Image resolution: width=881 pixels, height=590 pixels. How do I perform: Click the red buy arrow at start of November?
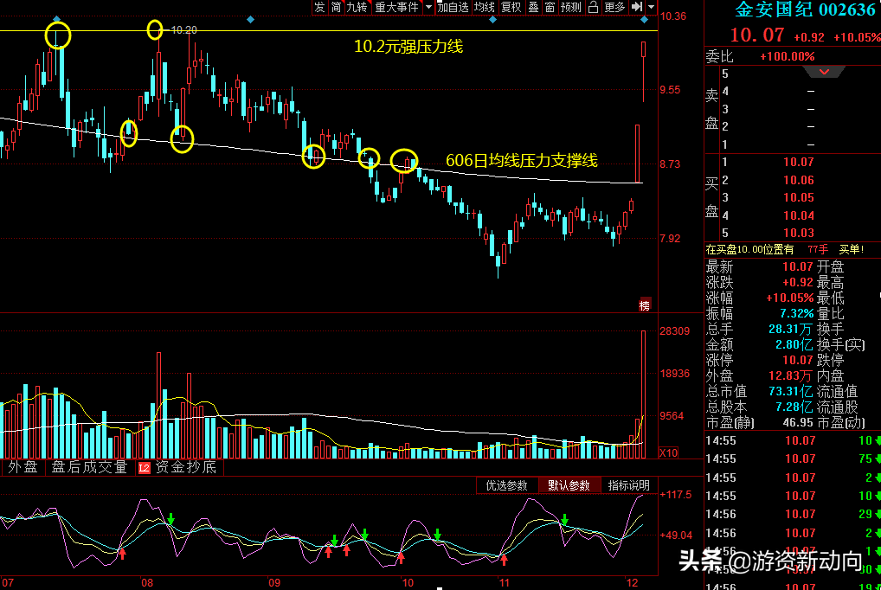[504, 559]
